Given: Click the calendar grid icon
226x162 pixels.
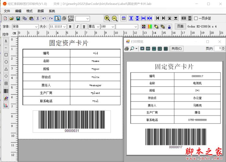Looking at the screenshot, I should [x=124, y=18].
